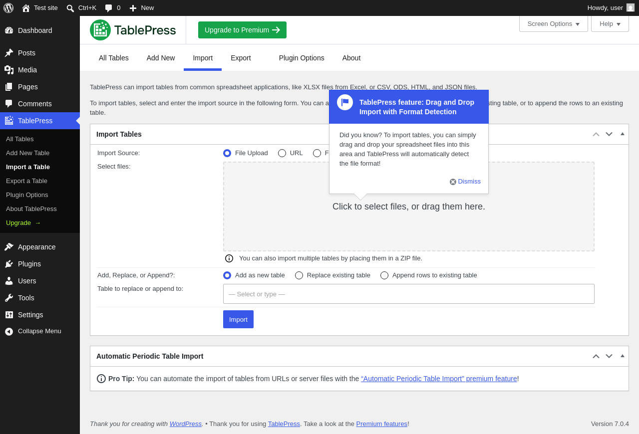
Task: Choose Replace existing table option
Action: pos(299,275)
